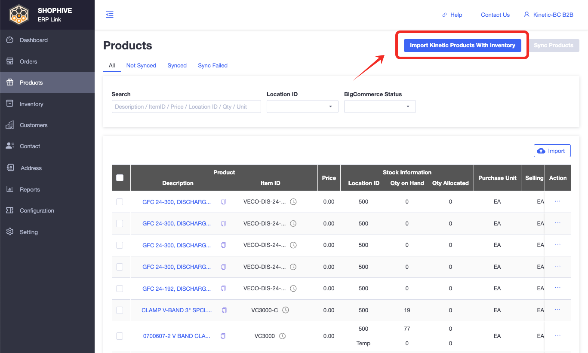This screenshot has width=588, height=353.
Task: Click the Location ID column header in table
Action: click(363, 183)
